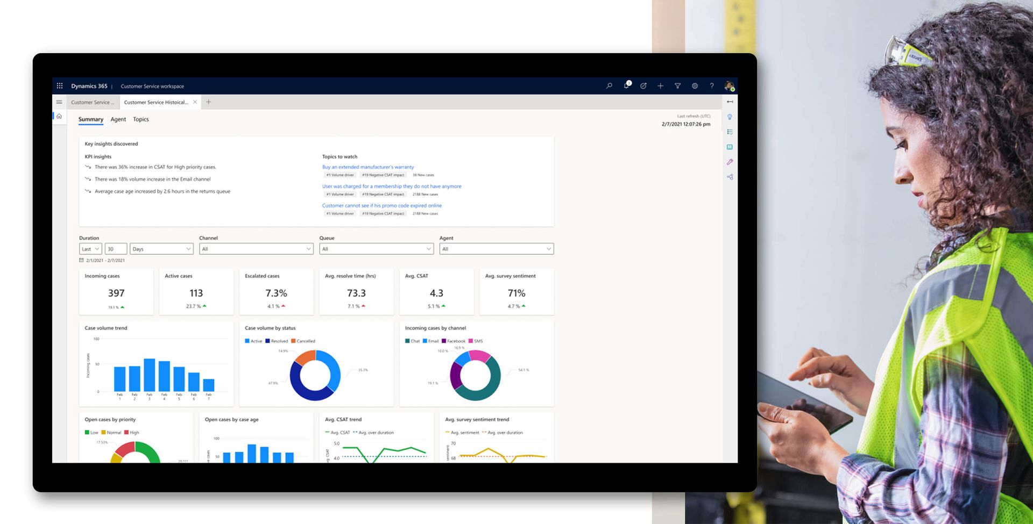Click the help question mark icon
This screenshot has height=524, width=1033.
tap(711, 86)
